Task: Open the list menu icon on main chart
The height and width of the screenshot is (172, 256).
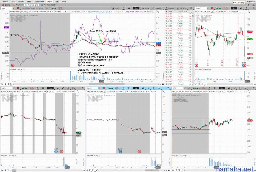Action: [x=191, y=8]
